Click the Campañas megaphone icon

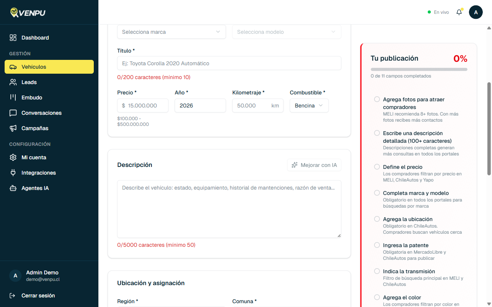click(x=13, y=128)
